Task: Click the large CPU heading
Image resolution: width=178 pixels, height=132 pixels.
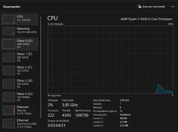Action: [52, 18]
